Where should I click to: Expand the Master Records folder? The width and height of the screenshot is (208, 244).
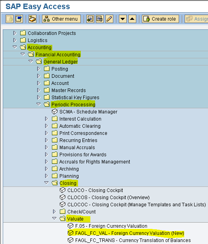38,90
